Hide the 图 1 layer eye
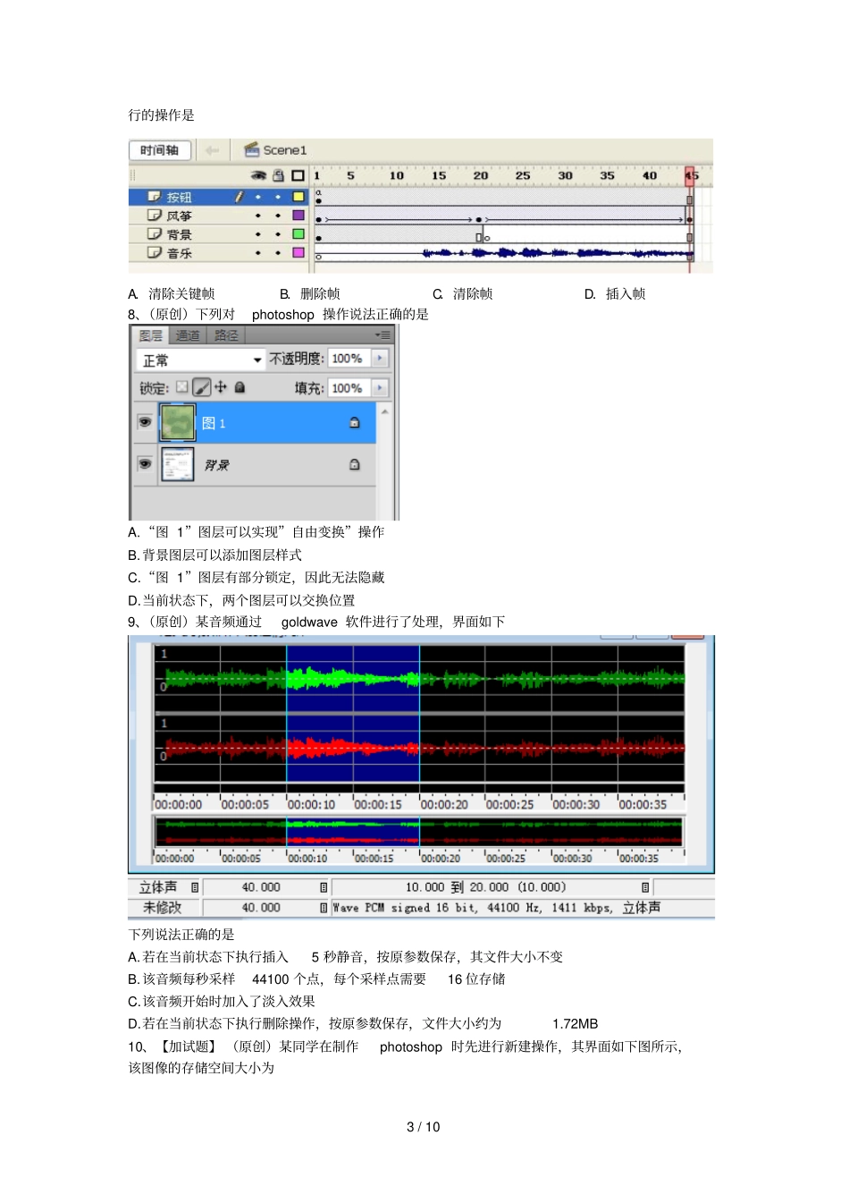The height and width of the screenshot is (1203, 849). tap(145, 422)
